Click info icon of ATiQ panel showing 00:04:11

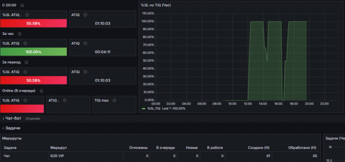pyautogui.click(x=85, y=43)
